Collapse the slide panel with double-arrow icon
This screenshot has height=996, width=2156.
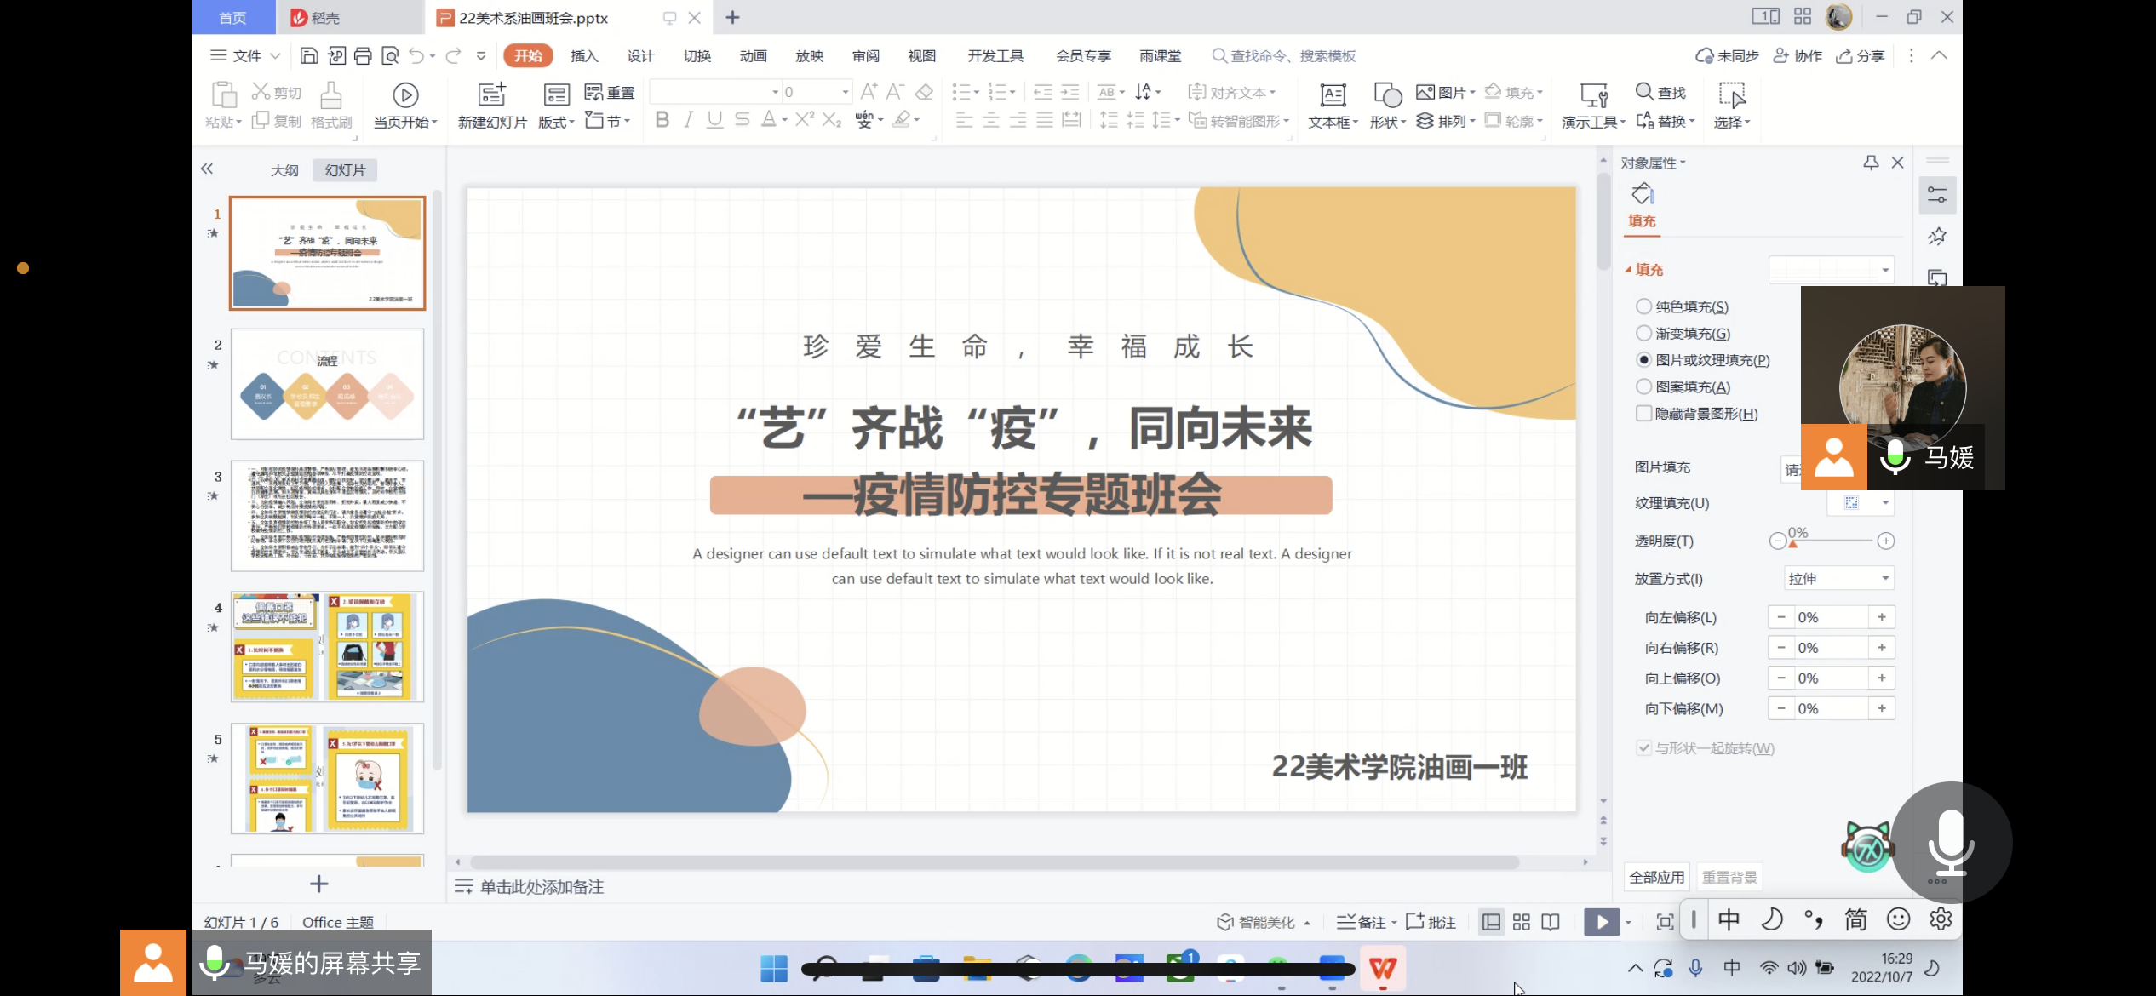207,169
